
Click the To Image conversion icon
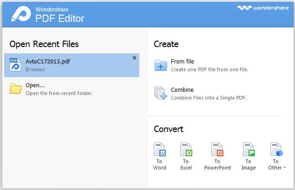pyautogui.click(x=249, y=149)
